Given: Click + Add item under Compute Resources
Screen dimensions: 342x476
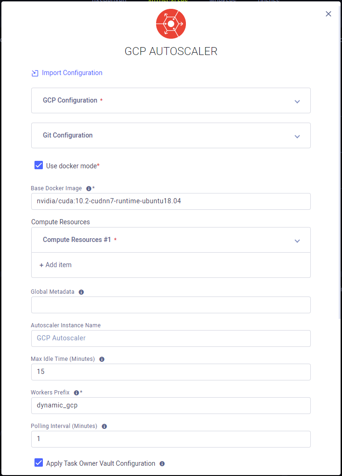Looking at the screenshot, I should (x=55, y=264).
